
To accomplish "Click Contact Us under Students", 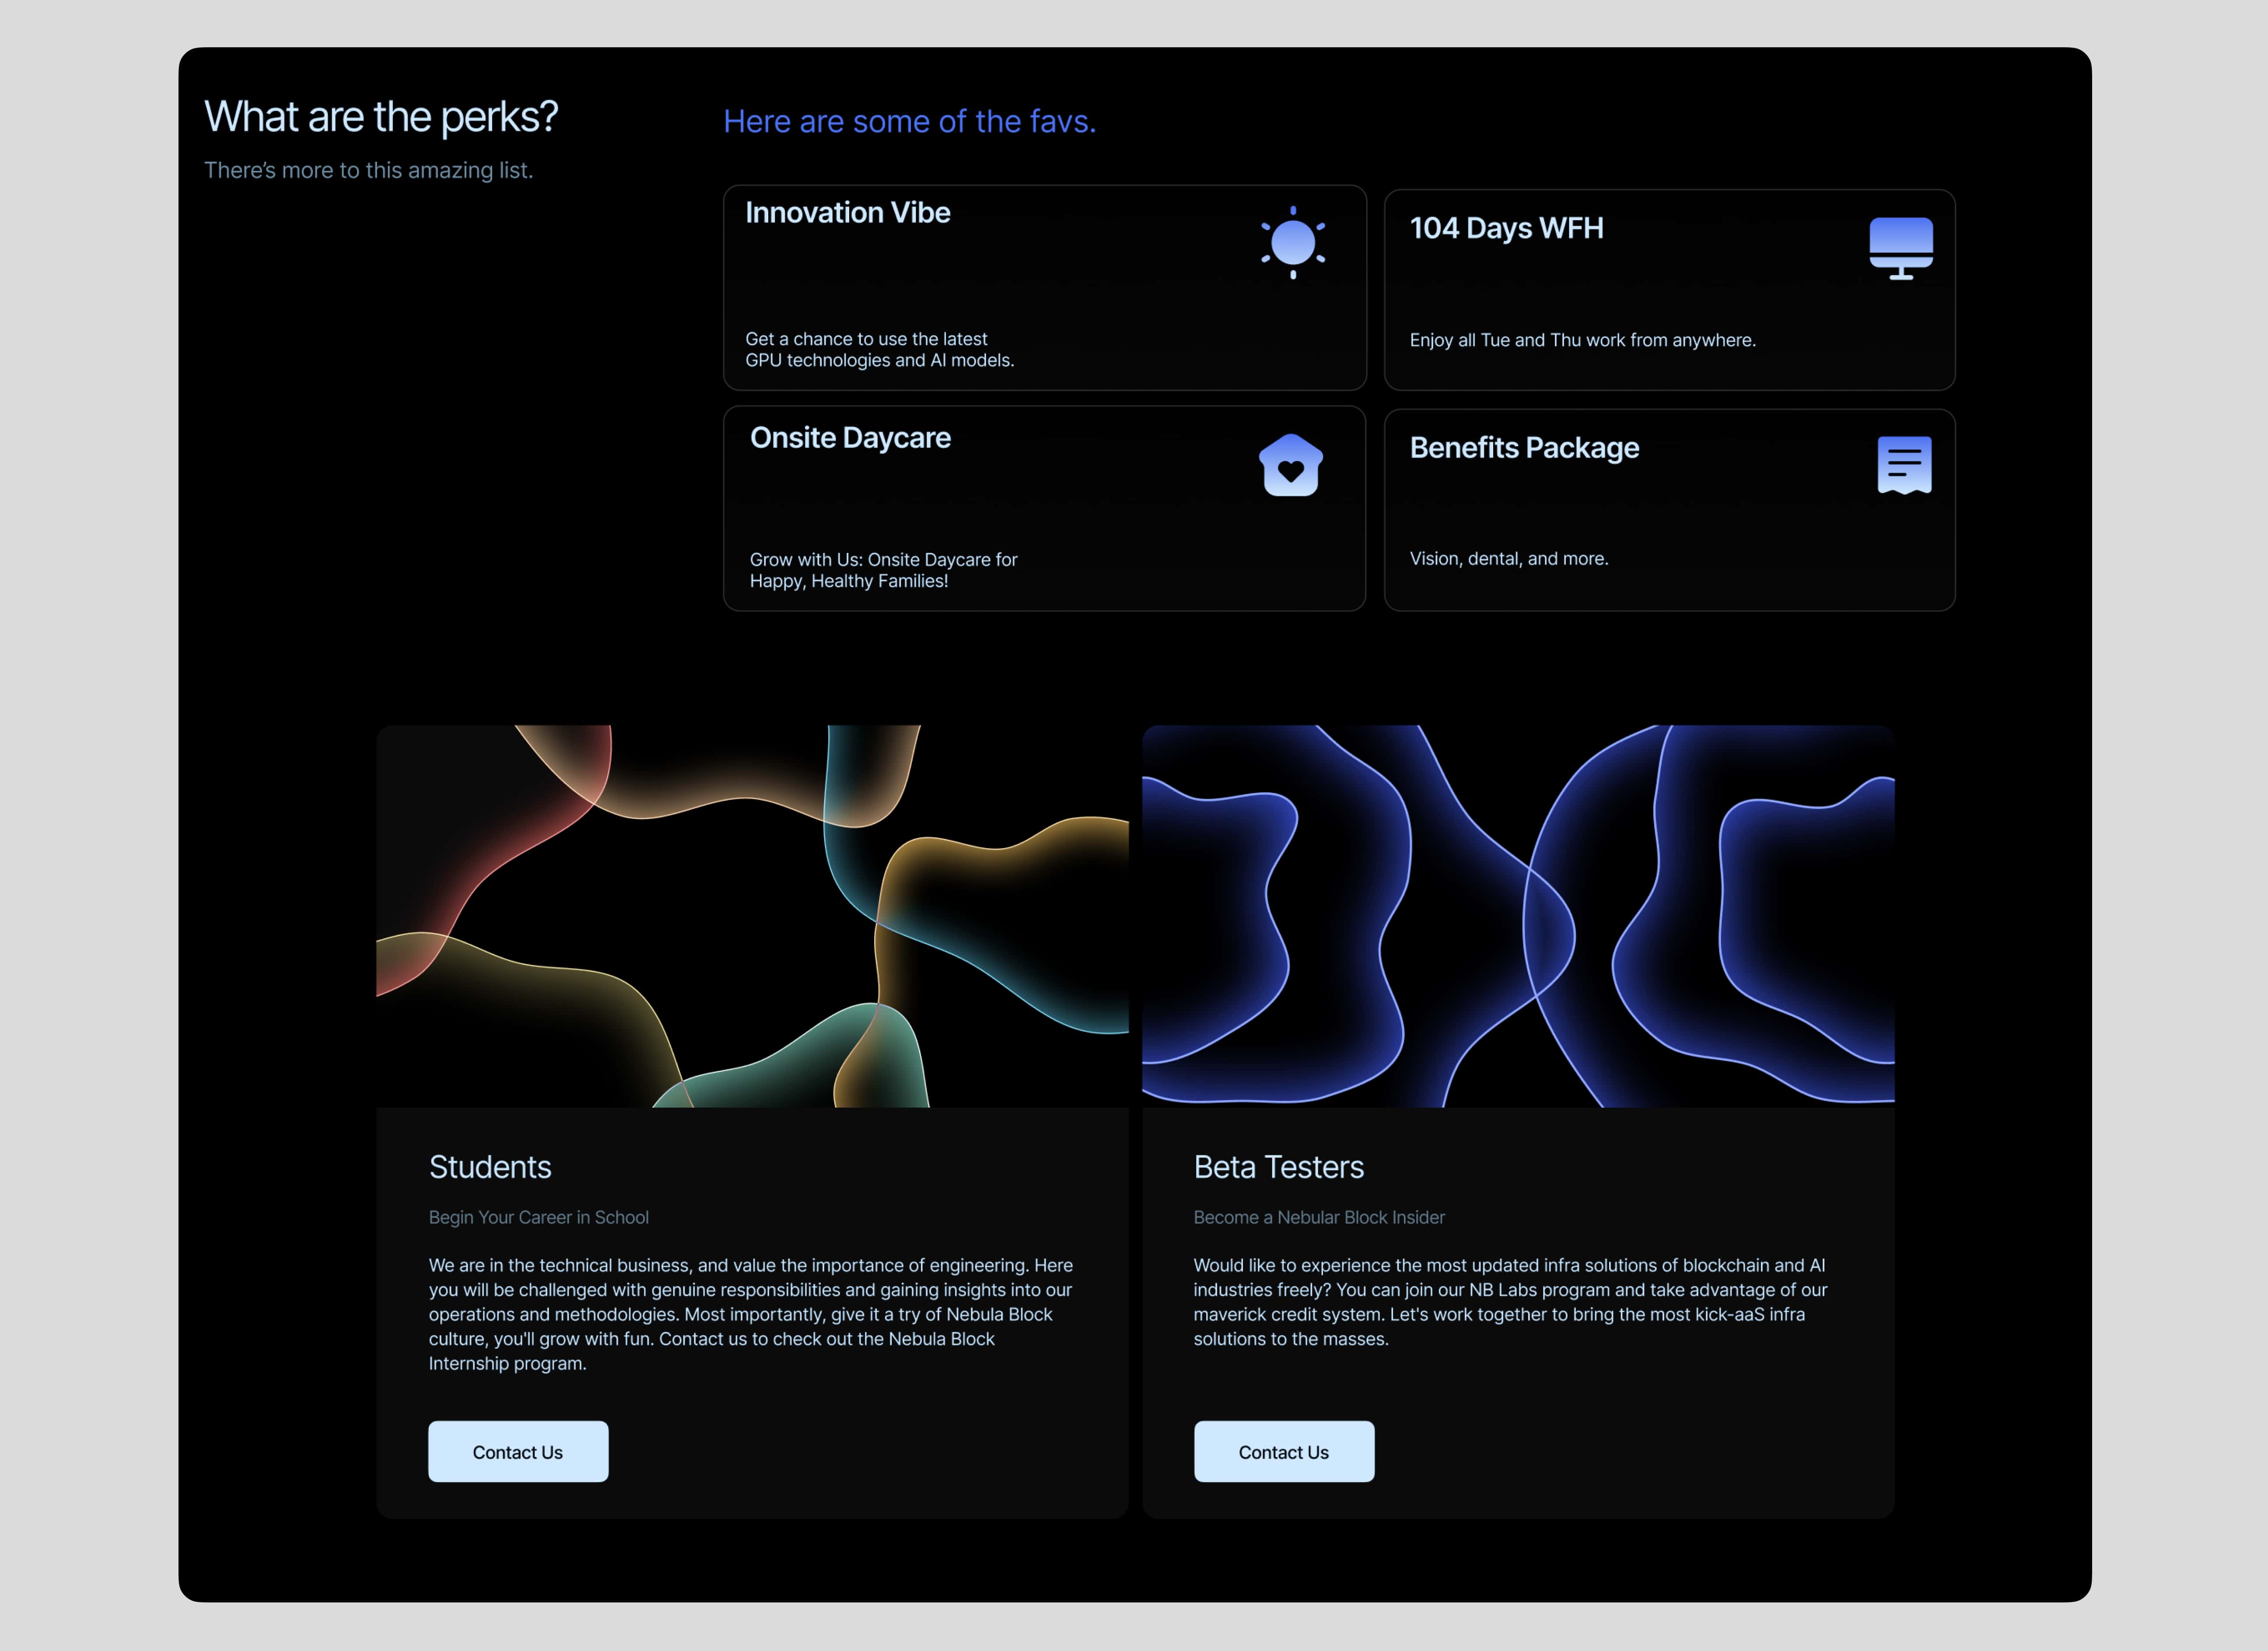I will click(518, 1451).
